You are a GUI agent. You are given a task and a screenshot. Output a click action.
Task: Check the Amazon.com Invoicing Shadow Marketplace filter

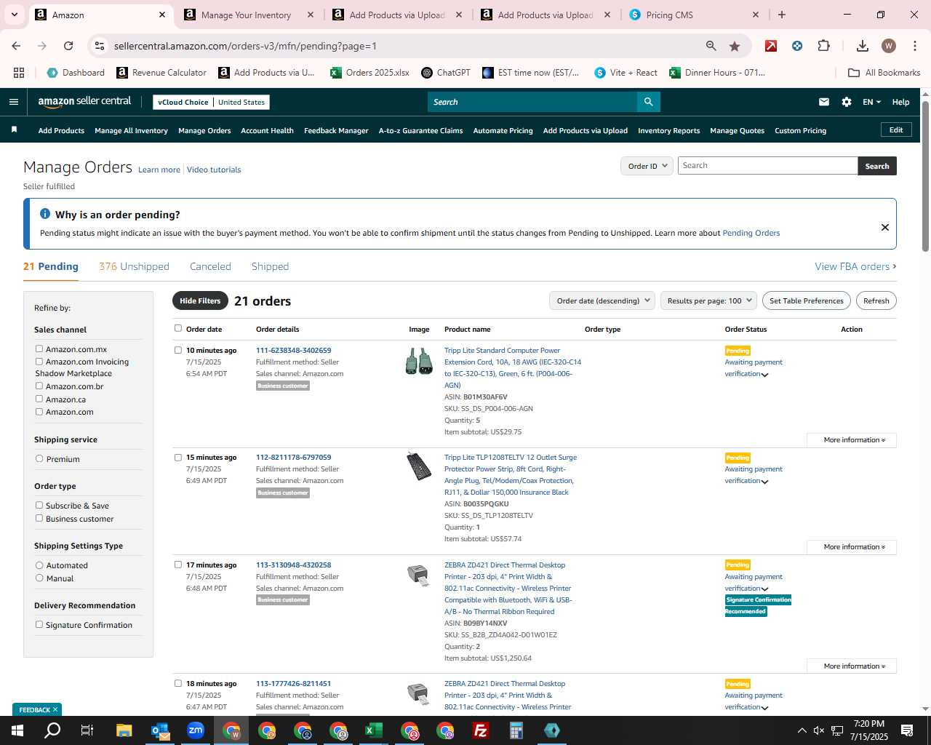(x=39, y=361)
